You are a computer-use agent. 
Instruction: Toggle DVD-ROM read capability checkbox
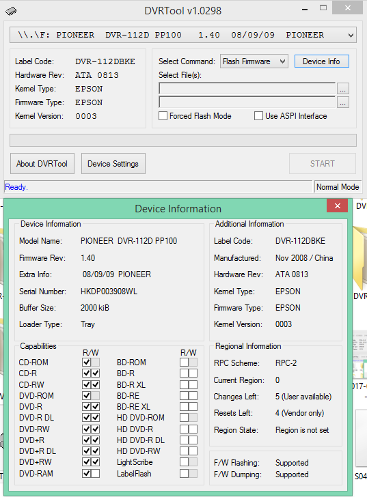(87, 395)
